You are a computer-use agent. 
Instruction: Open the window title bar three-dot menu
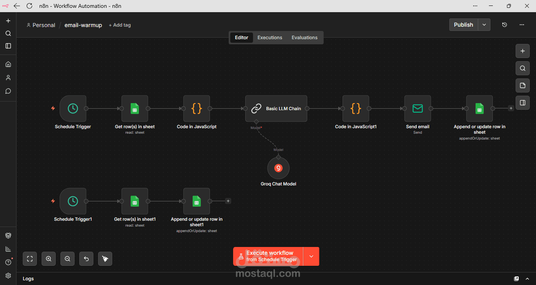tap(475, 6)
